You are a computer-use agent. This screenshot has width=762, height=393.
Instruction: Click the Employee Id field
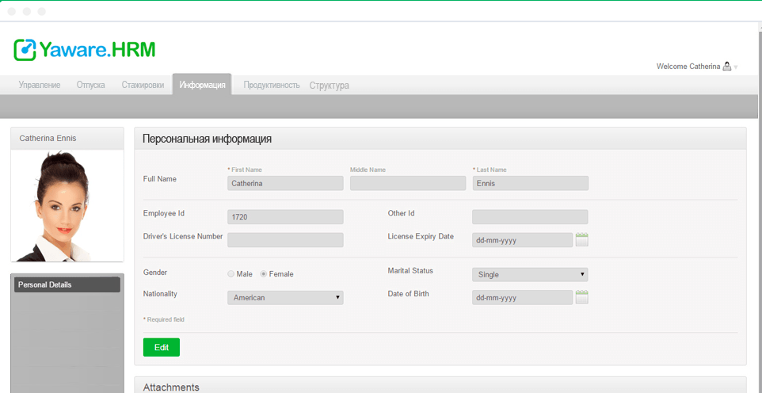coord(285,216)
